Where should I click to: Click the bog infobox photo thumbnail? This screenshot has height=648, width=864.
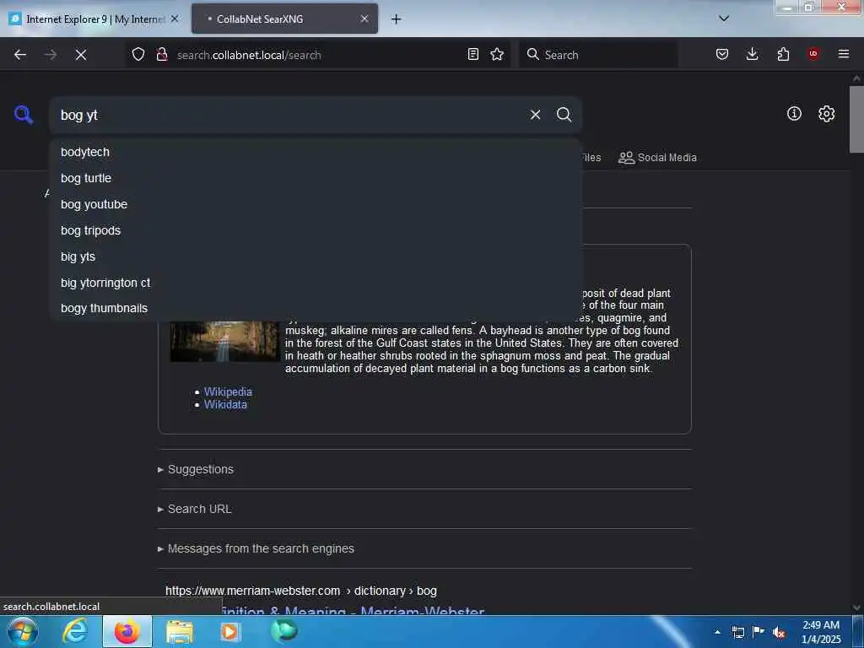pos(224,342)
